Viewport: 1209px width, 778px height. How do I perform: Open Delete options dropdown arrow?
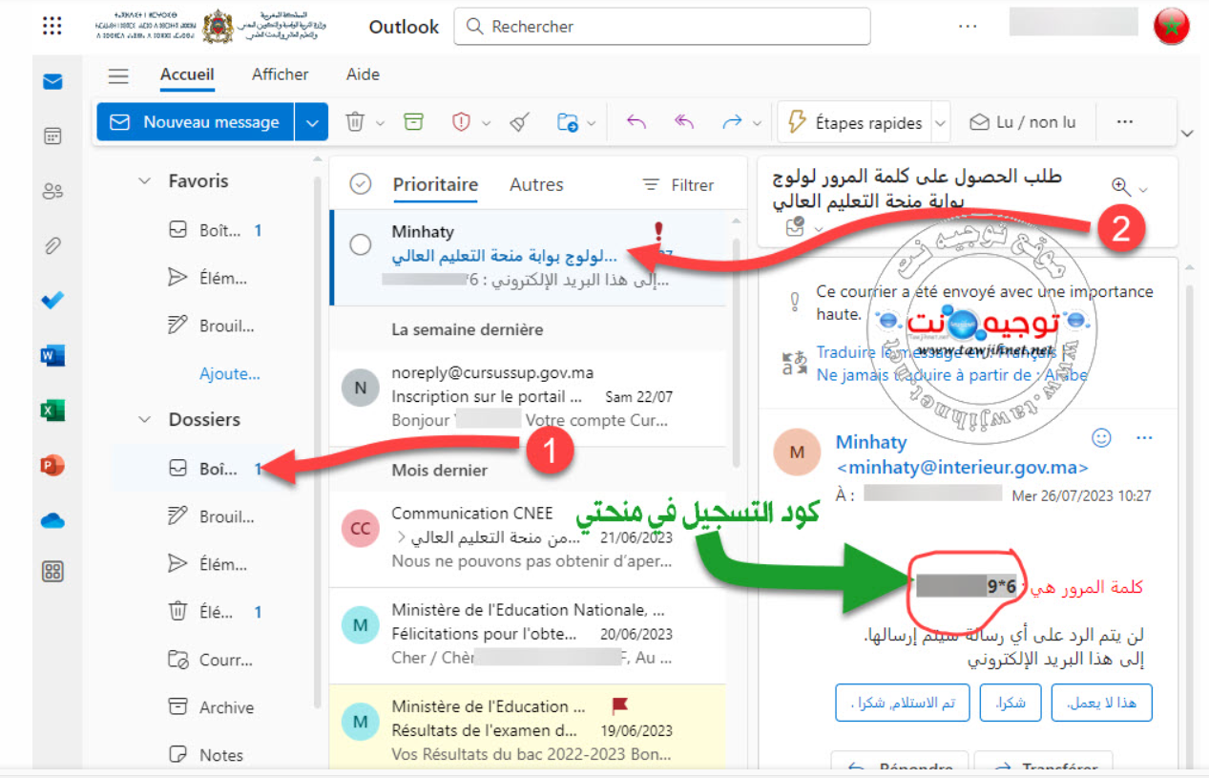380,123
